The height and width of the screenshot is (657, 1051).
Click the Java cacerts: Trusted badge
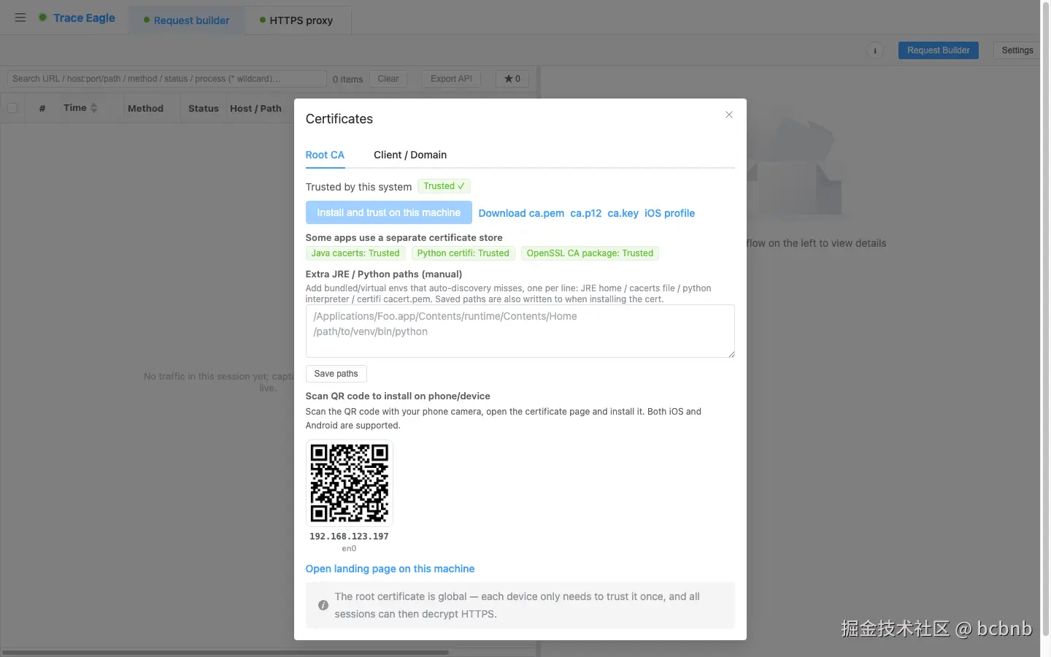point(355,253)
